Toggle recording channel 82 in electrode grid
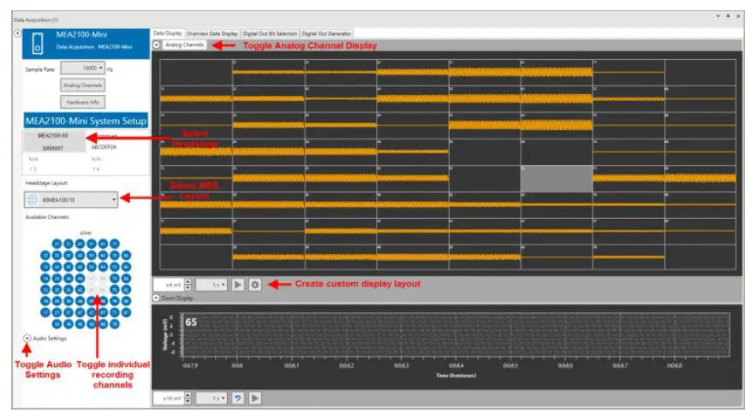 click(x=126, y=256)
